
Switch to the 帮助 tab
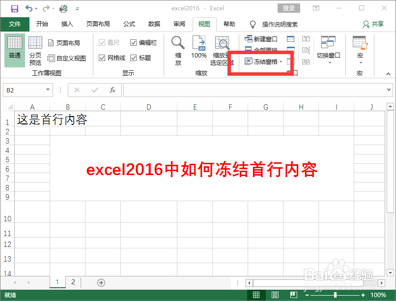[229, 24]
